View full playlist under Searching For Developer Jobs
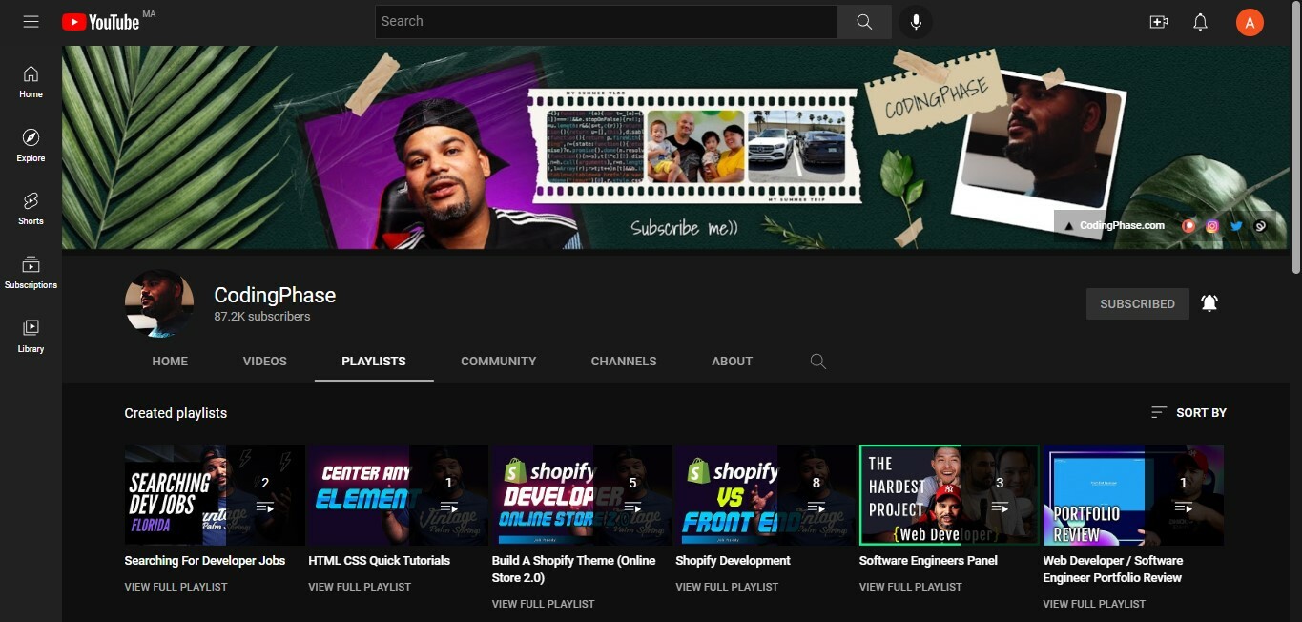 pos(176,587)
